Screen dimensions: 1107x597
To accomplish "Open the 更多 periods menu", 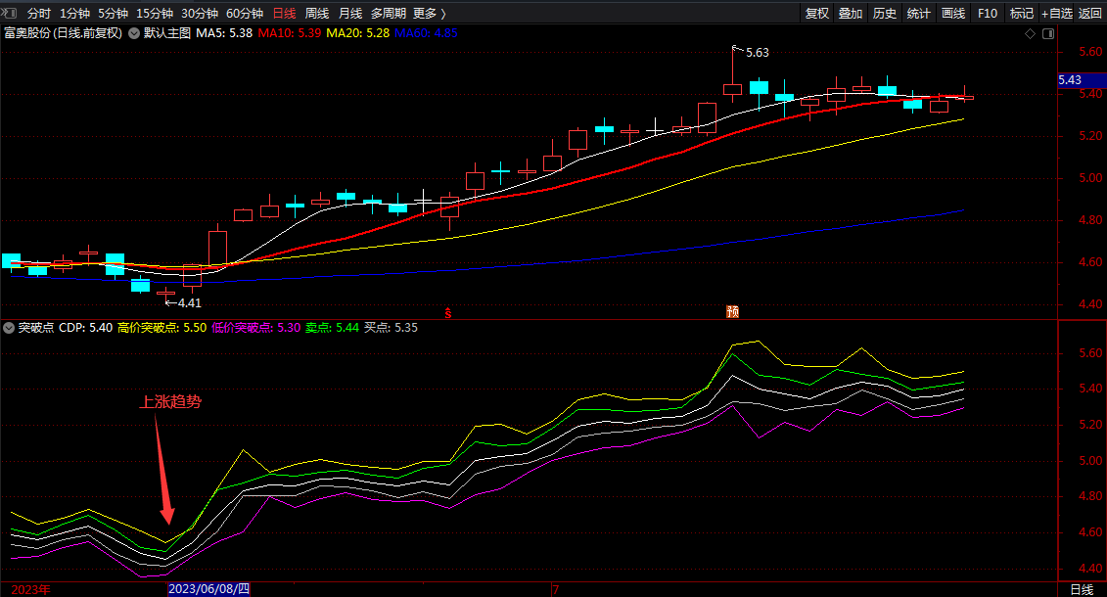I will pyautogui.click(x=430, y=14).
